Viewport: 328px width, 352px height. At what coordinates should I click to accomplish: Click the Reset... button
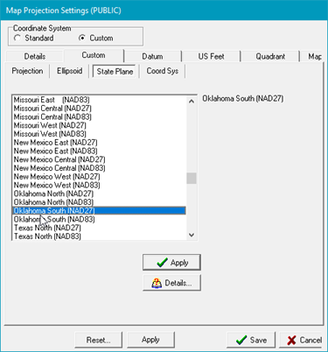(x=98, y=340)
